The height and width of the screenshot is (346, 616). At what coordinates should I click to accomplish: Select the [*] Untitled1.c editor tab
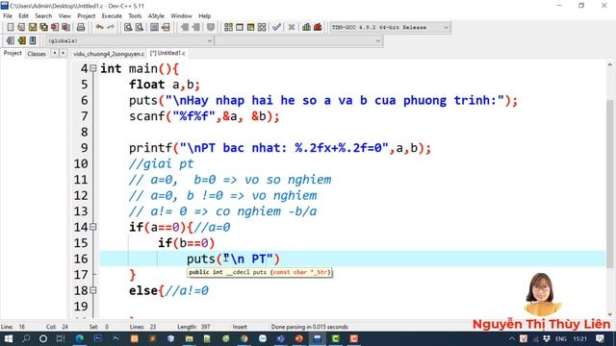coord(167,53)
